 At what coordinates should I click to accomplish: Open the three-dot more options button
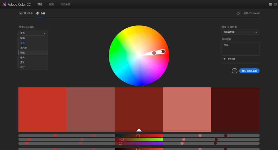click(234, 71)
